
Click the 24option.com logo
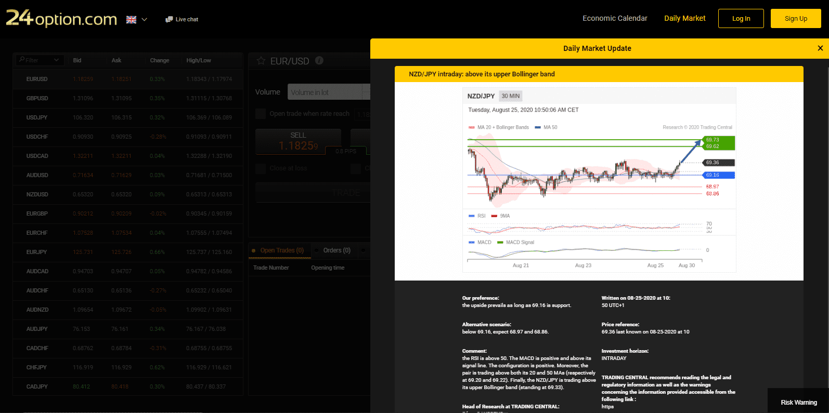61,19
